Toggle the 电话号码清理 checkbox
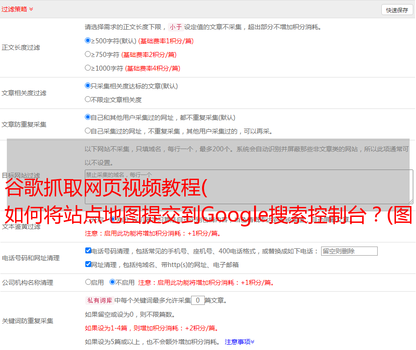 coord(88,251)
